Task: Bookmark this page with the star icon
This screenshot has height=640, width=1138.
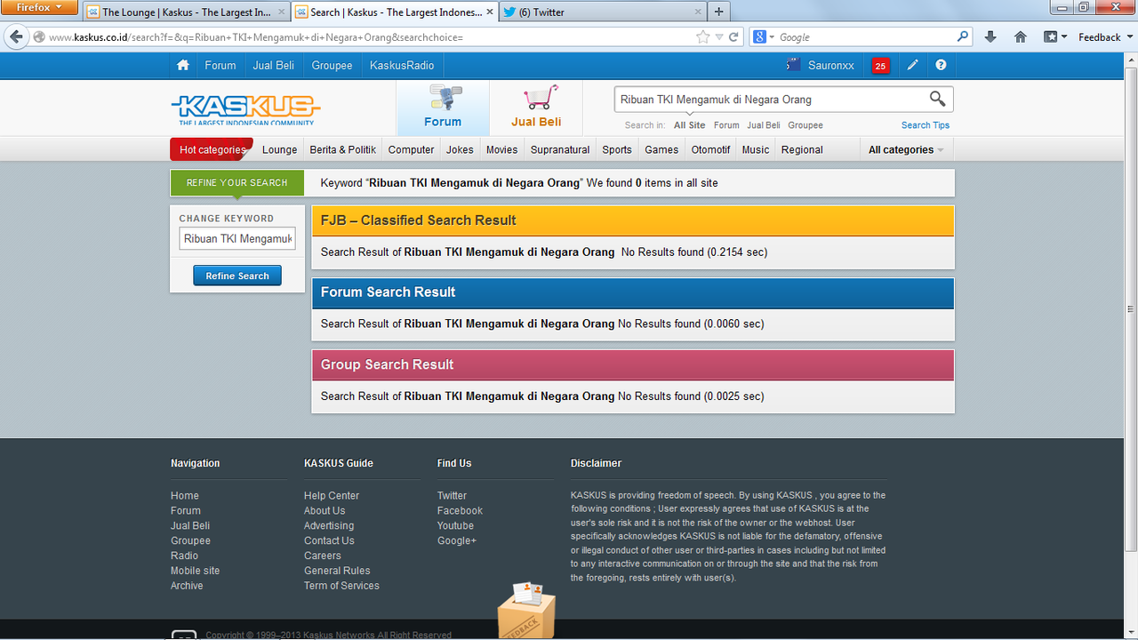Action: (x=703, y=37)
